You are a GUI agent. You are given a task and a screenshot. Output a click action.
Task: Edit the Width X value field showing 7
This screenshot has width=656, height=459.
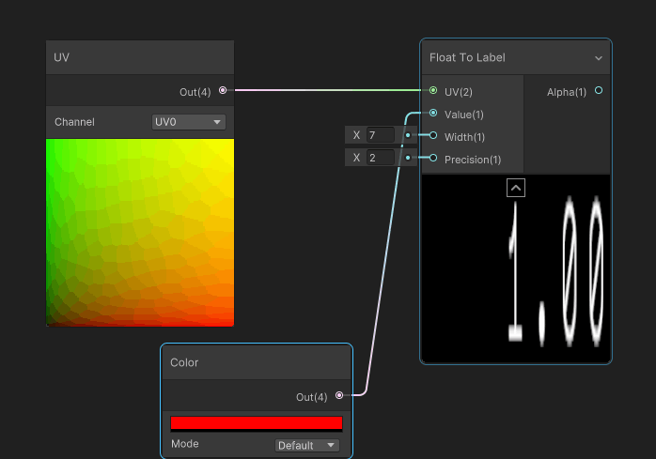[381, 135]
